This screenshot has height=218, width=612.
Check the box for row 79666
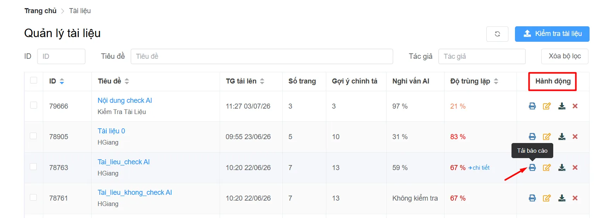pos(34,105)
